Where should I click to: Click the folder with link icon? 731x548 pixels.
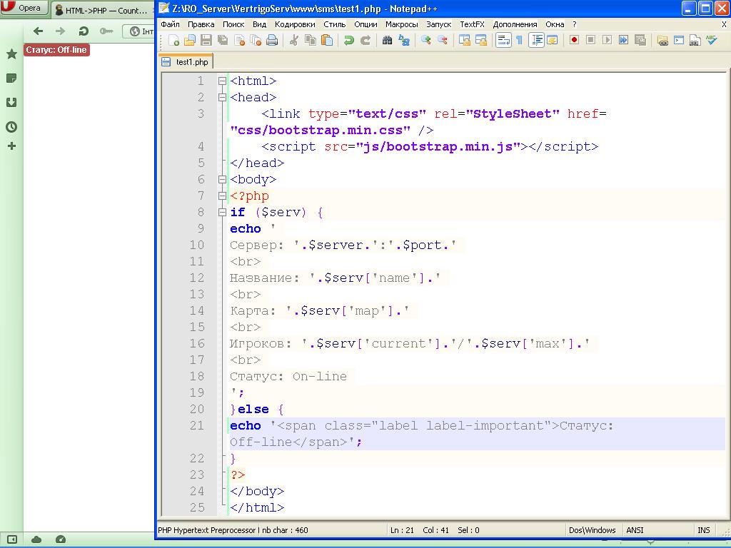[x=662, y=41]
